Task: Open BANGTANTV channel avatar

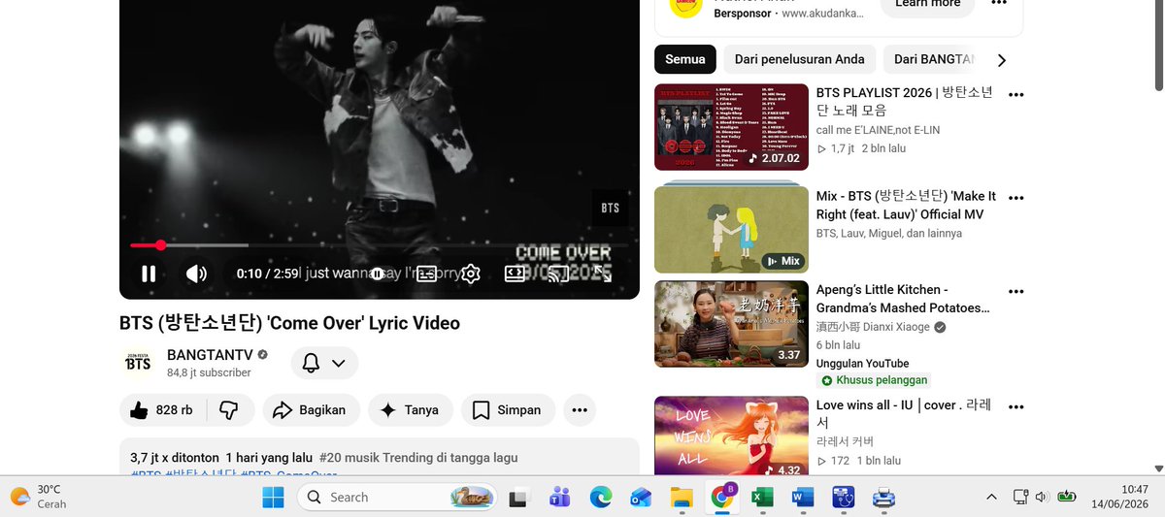Action: (138, 363)
